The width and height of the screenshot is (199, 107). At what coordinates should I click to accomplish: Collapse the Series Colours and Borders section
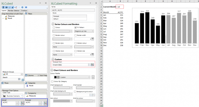point(53,24)
